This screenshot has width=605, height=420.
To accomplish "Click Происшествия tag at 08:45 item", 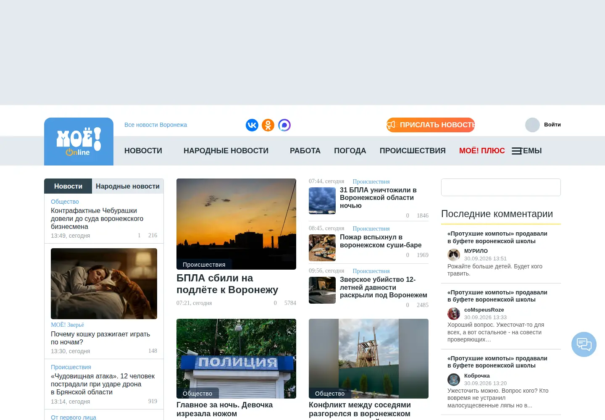I will (371, 228).
